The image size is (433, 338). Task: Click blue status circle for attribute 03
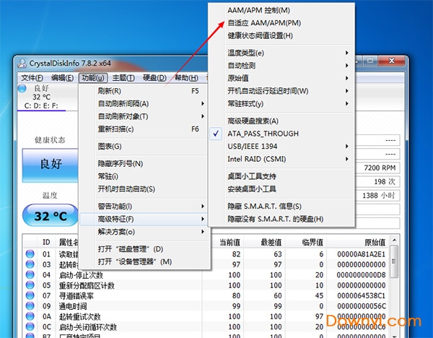coord(30,264)
